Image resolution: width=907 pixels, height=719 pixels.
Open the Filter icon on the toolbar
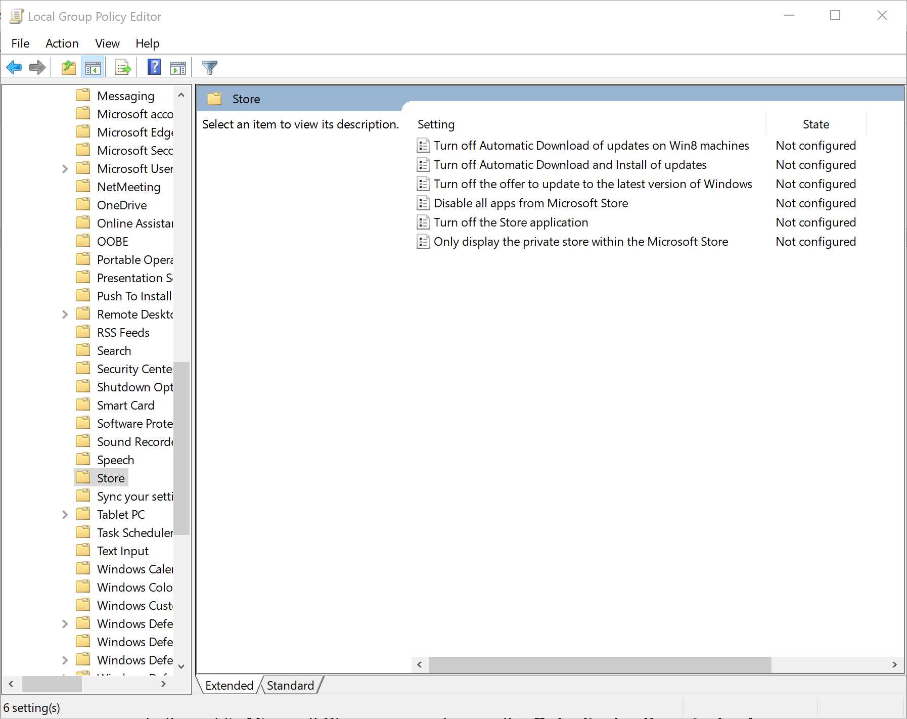click(209, 67)
